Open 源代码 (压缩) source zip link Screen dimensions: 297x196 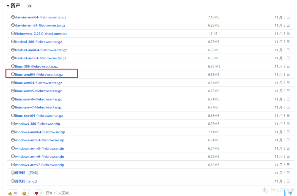26,173
